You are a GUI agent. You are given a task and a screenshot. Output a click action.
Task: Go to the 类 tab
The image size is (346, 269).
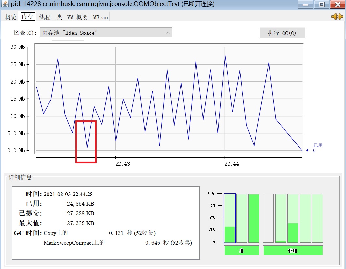(x=59, y=17)
